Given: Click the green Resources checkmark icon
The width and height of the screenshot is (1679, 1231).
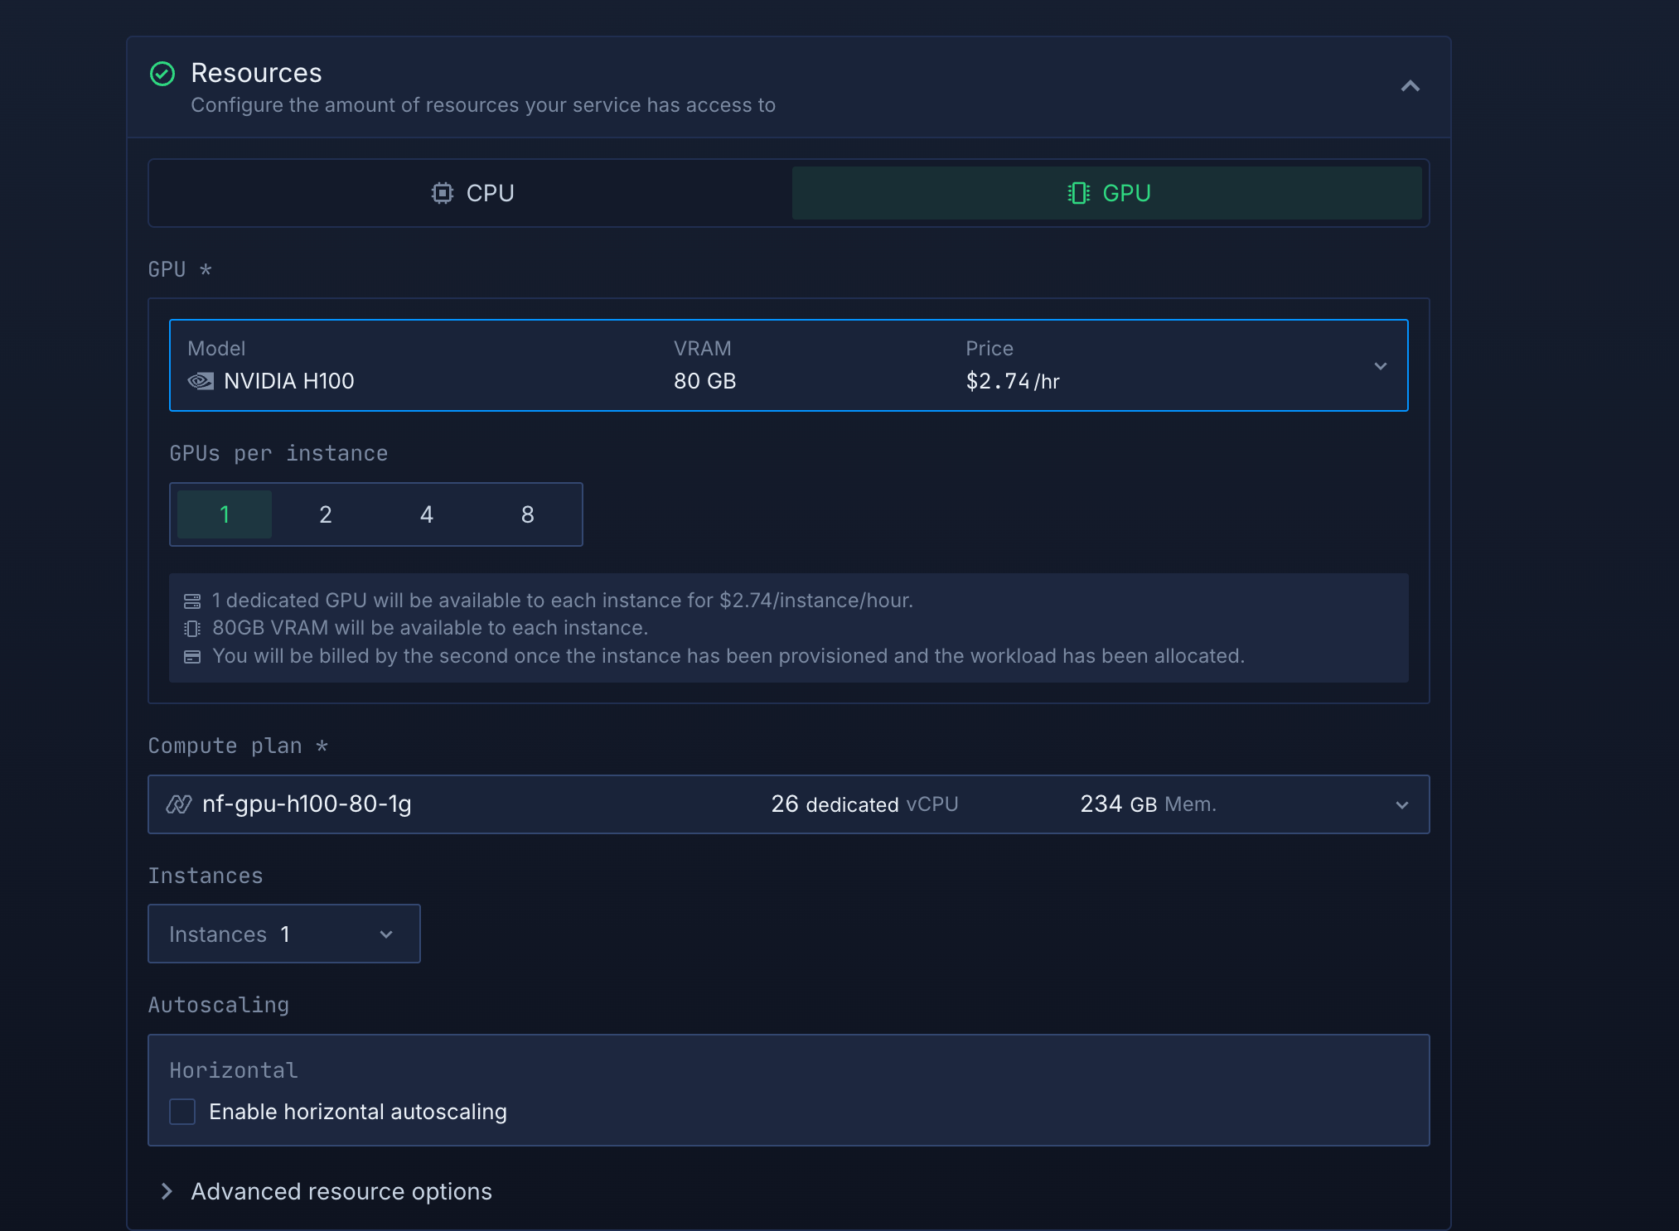Looking at the screenshot, I should click(162, 74).
